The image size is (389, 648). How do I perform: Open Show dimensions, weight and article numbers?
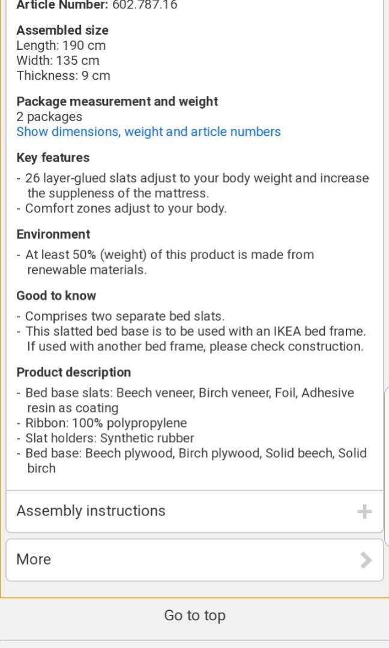[148, 132]
